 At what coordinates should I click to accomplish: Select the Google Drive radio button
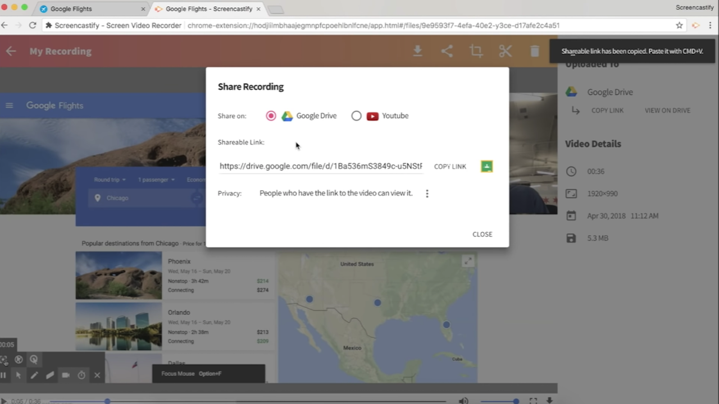(x=271, y=116)
